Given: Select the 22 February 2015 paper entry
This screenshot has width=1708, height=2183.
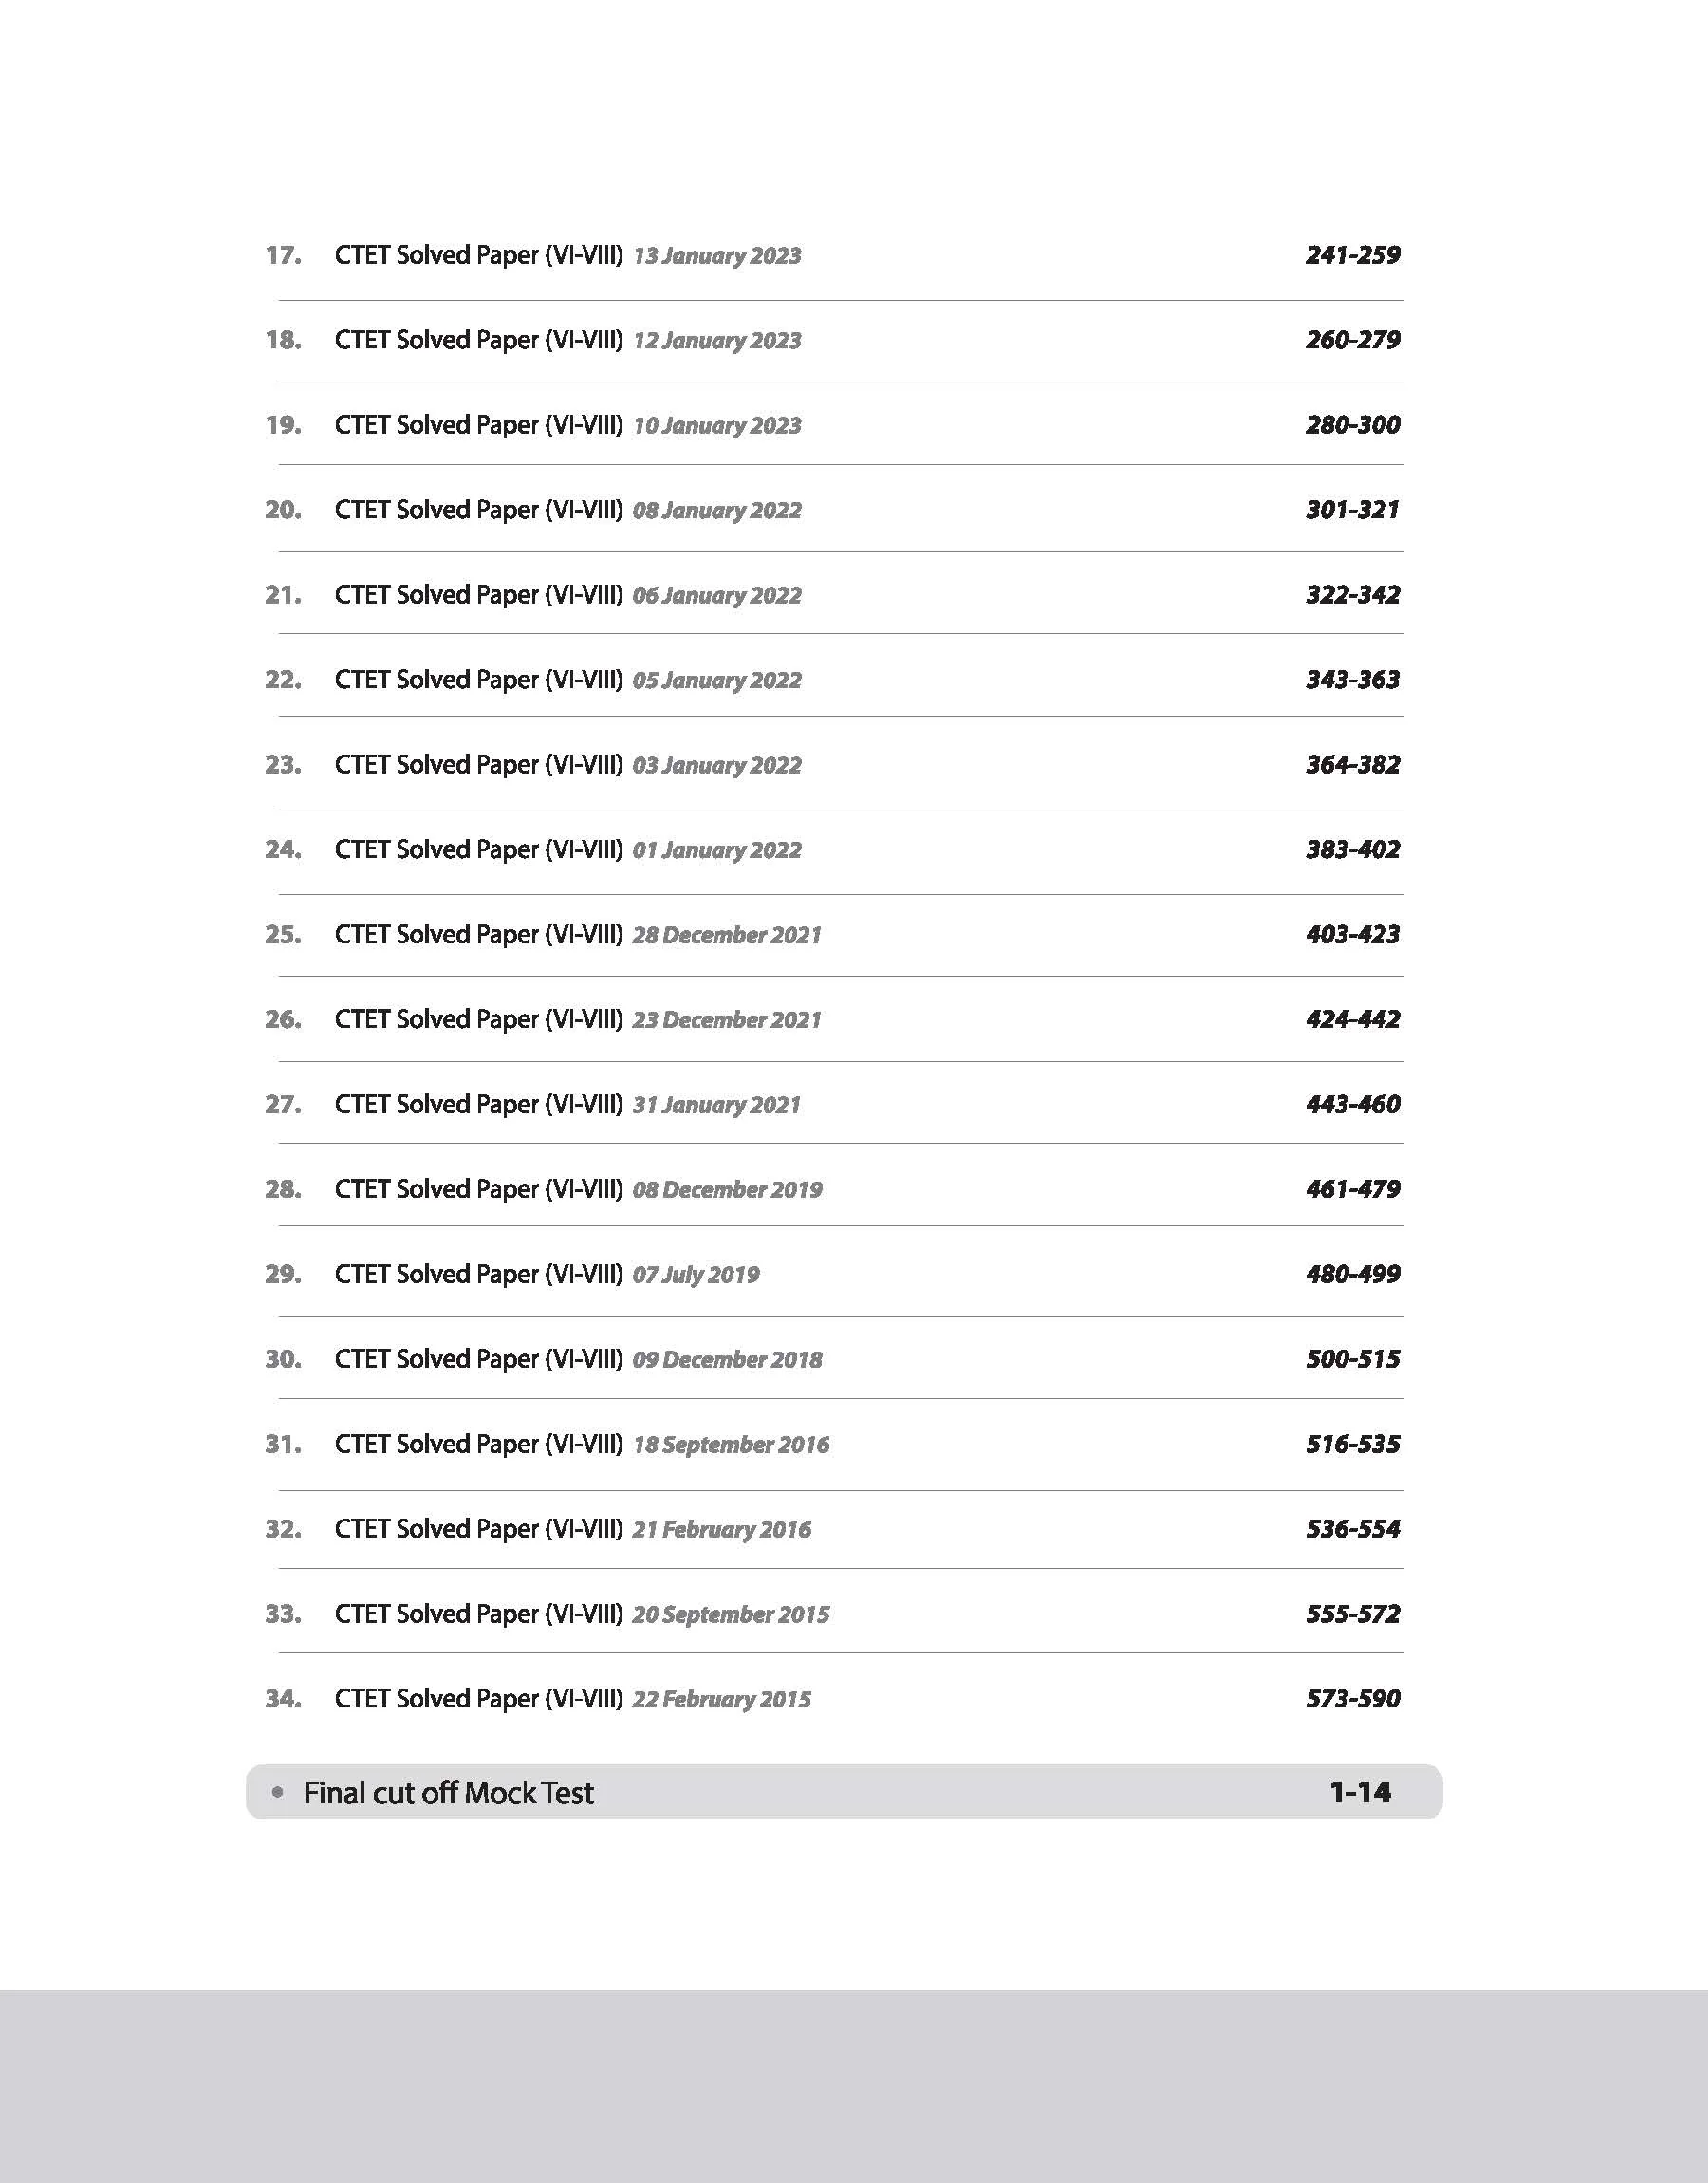Looking at the screenshot, I should tap(572, 1700).
